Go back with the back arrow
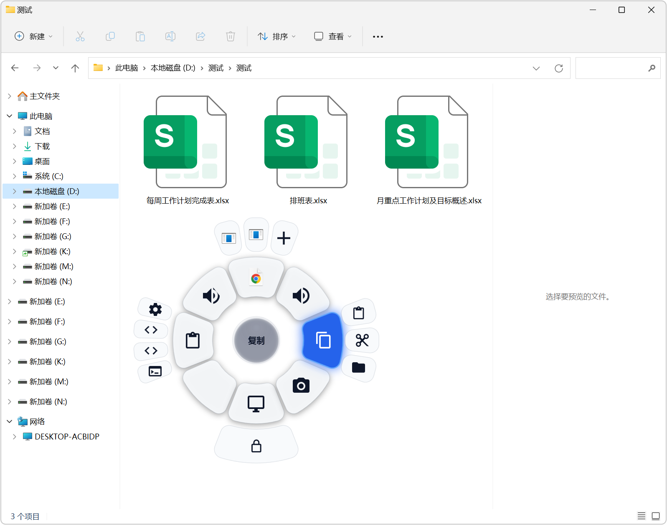The width and height of the screenshot is (667, 525). [15, 68]
